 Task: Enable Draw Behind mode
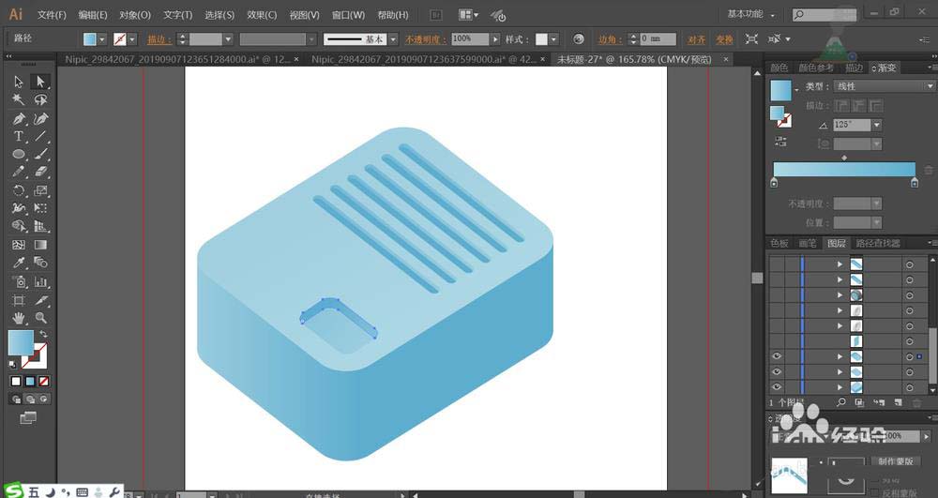click(x=30, y=399)
